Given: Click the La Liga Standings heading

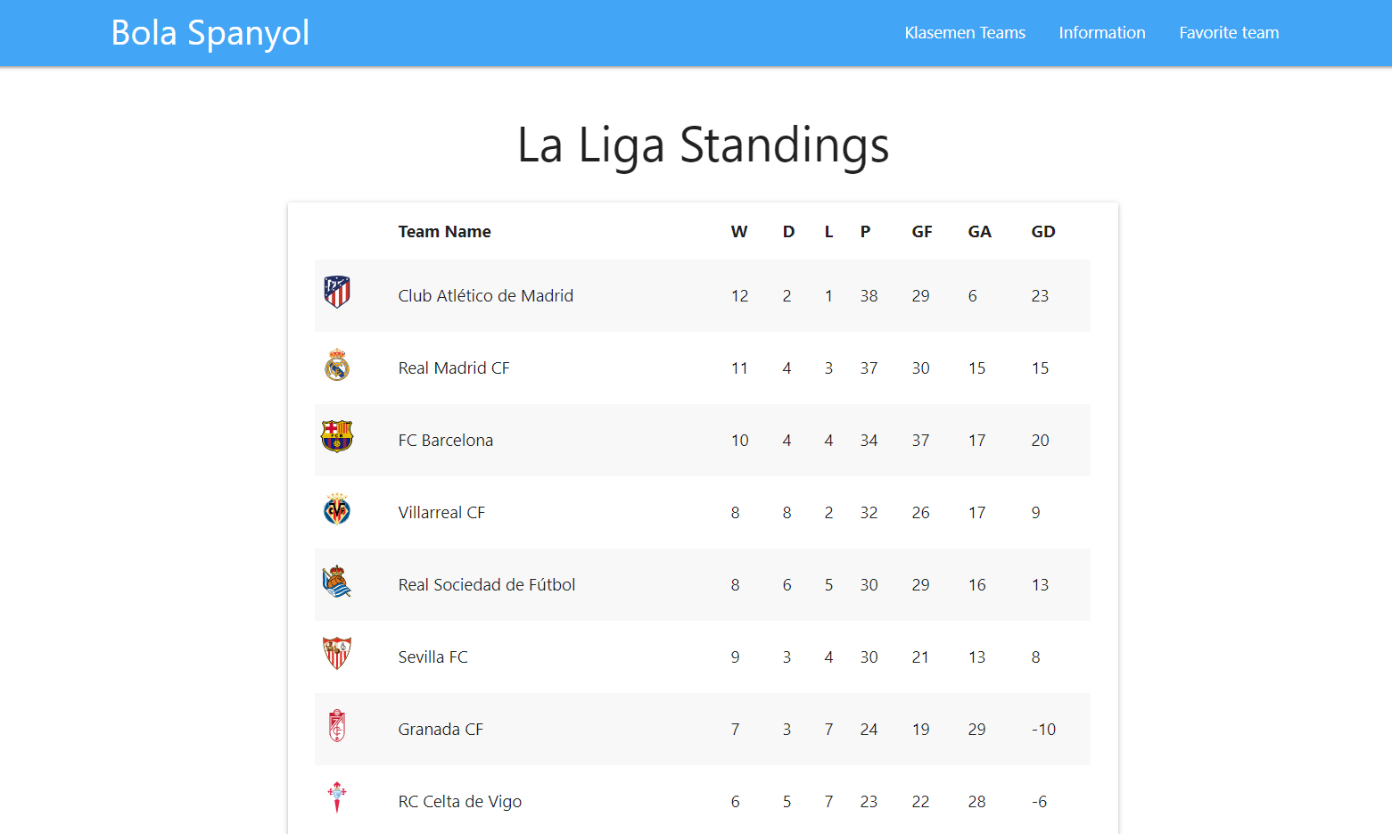Looking at the screenshot, I should coord(703,145).
